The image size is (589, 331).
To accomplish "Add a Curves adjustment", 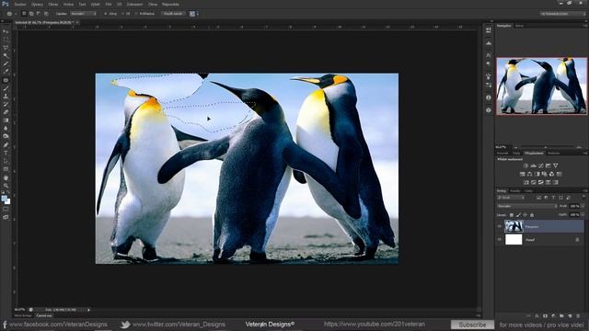I will coord(541,165).
